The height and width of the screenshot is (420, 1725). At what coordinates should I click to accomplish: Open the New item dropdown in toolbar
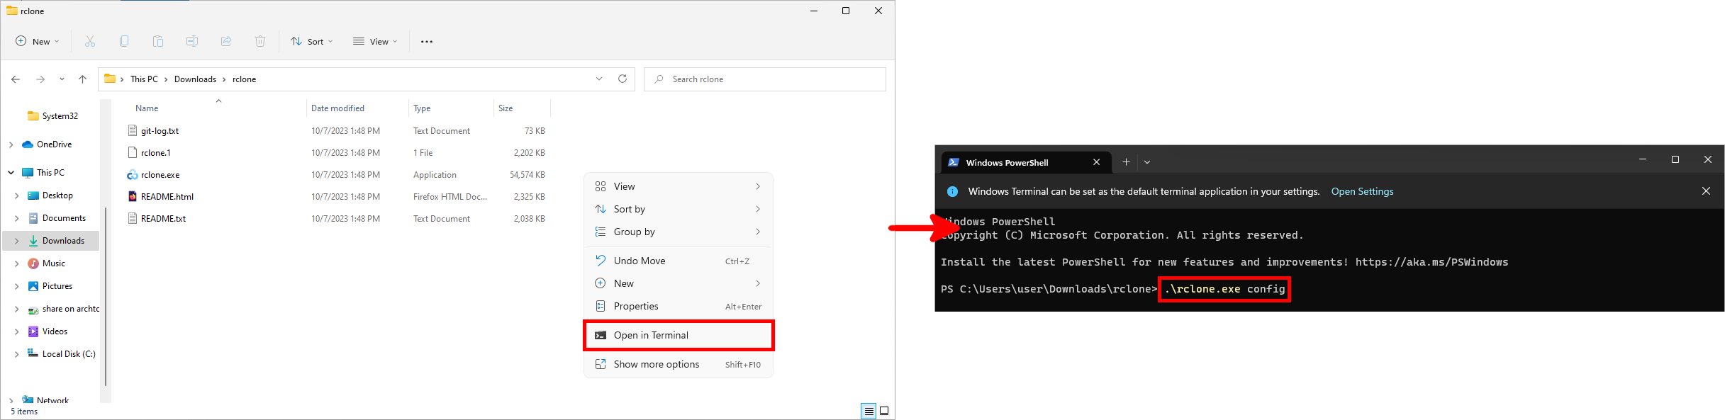click(x=38, y=42)
